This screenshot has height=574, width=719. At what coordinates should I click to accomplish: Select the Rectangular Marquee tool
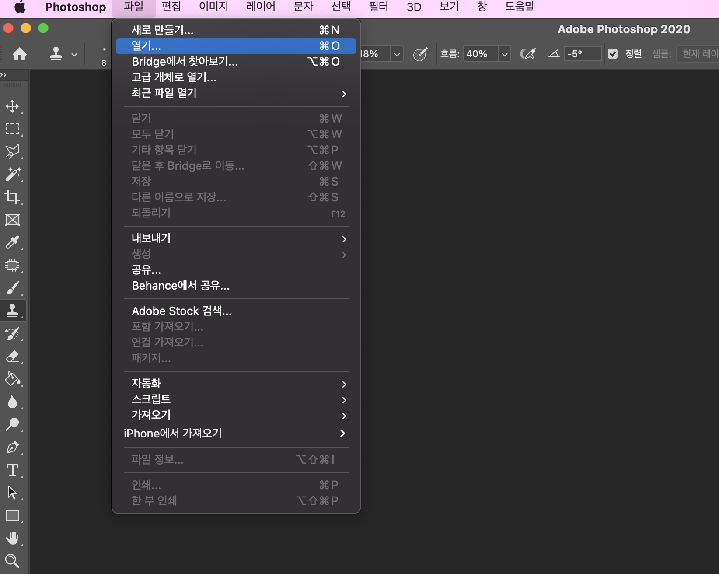click(12, 129)
